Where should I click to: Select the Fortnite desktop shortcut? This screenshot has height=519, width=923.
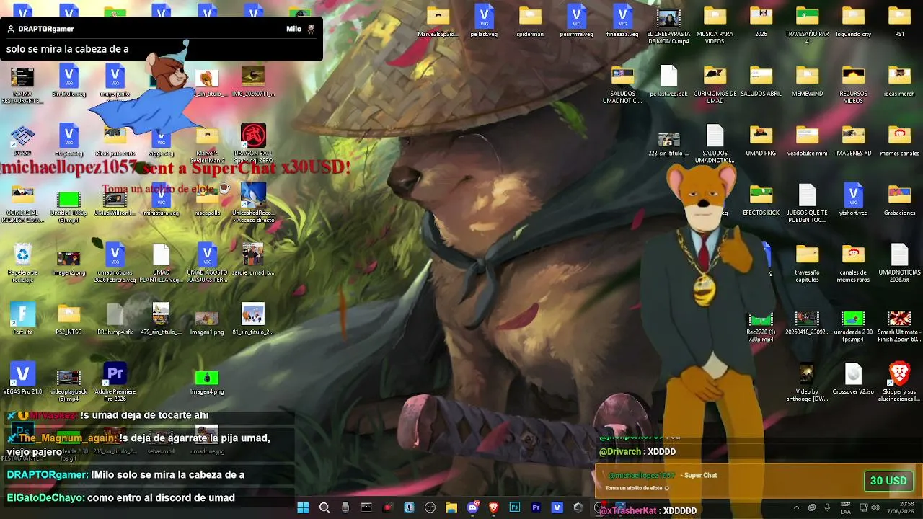(22, 319)
